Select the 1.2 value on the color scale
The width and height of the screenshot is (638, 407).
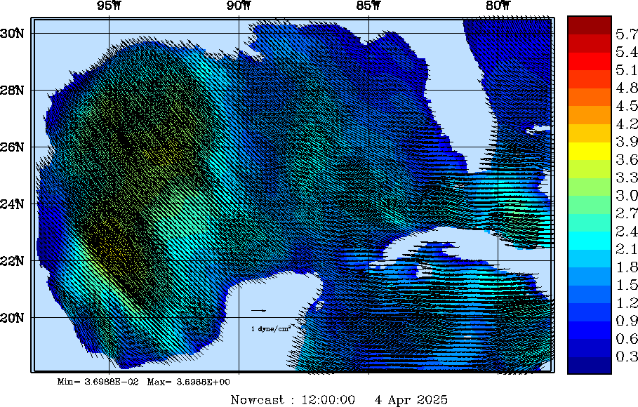pos(627,303)
